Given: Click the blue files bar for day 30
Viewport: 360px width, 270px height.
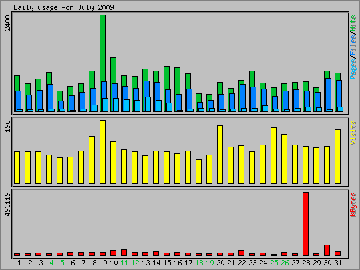Looking at the screenshot, I should click(328, 95).
